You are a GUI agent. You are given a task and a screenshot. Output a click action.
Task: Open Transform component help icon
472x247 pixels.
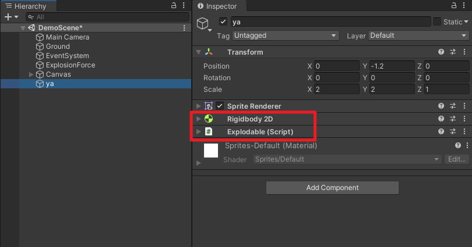pyautogui.click(x=441, y=52)
